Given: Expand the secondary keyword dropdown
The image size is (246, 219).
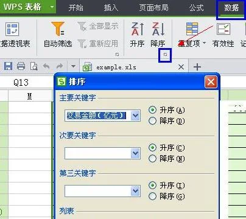Looking at the screenshot, I should click(135, 153).
